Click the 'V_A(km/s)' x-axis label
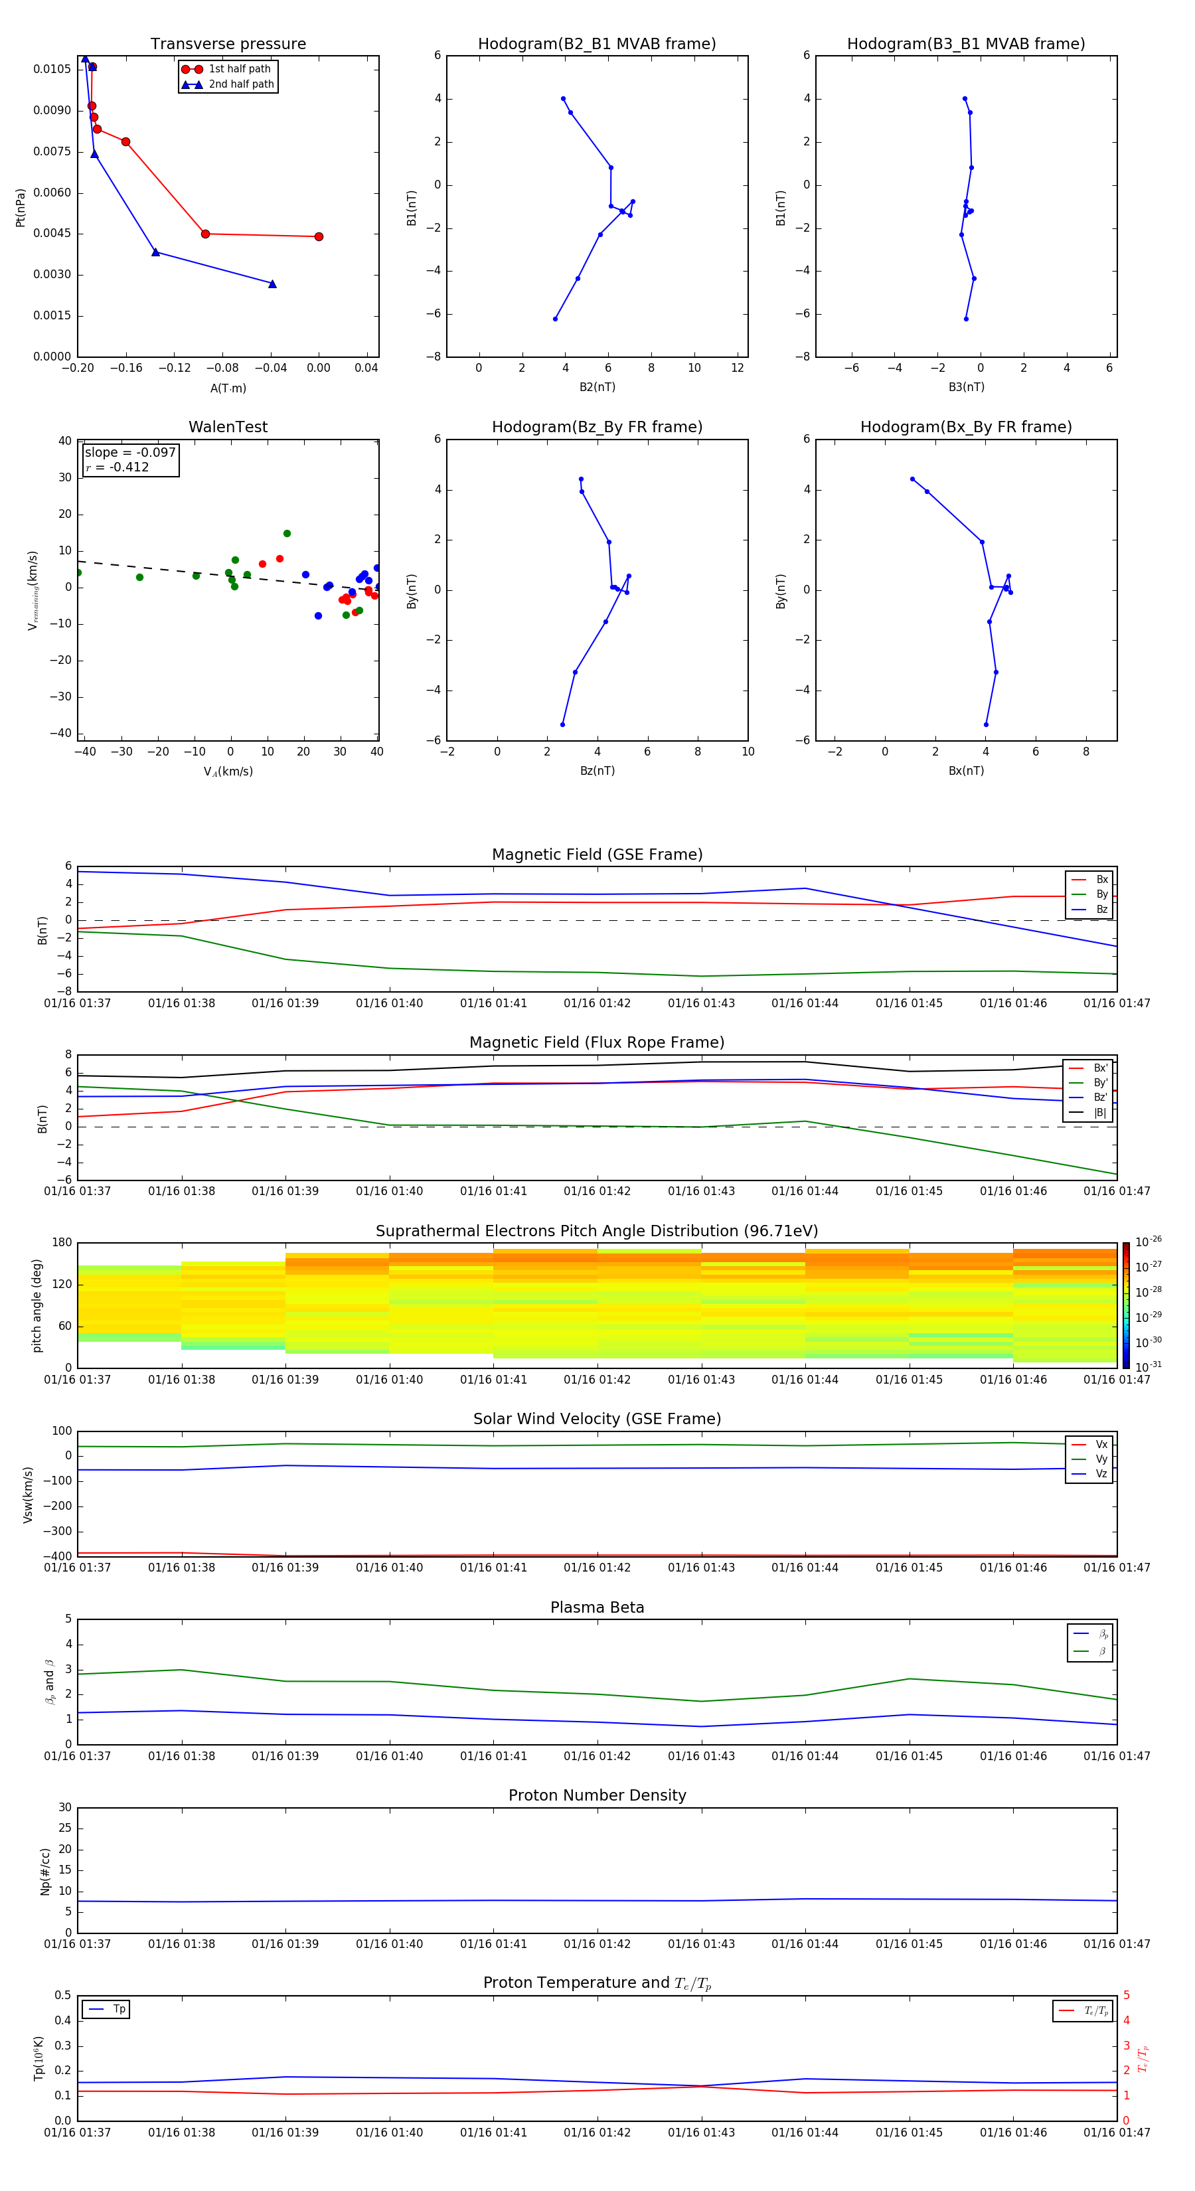This screenshot has height=2191, width=1195. pos(228,771)
